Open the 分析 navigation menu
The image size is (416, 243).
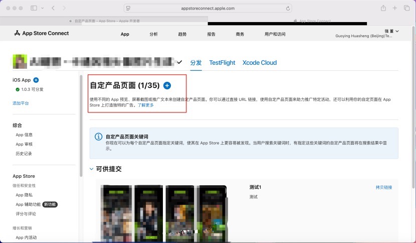(x=153, y=34)
